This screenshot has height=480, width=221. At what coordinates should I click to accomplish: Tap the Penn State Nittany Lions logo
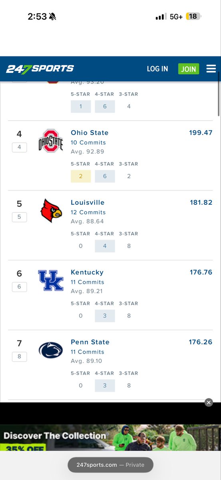pos(51,350)
